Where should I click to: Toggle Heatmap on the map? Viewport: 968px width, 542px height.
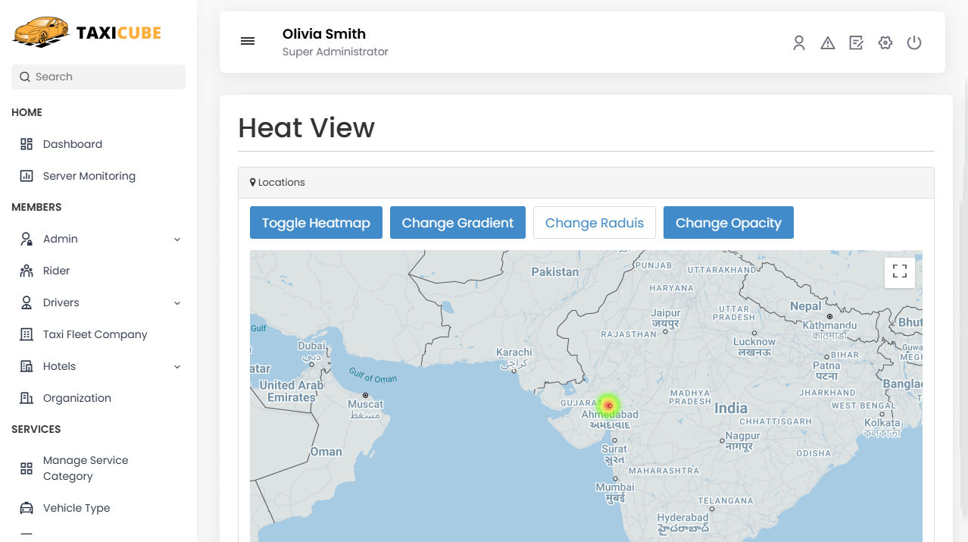316,223
